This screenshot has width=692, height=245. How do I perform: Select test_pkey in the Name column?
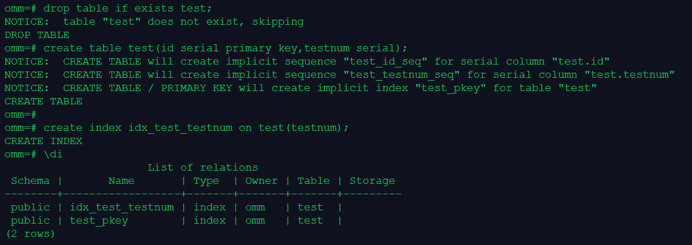coord(99,221)
